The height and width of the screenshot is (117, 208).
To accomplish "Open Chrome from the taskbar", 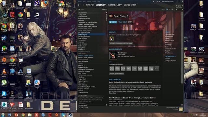I will coord(23,115).
